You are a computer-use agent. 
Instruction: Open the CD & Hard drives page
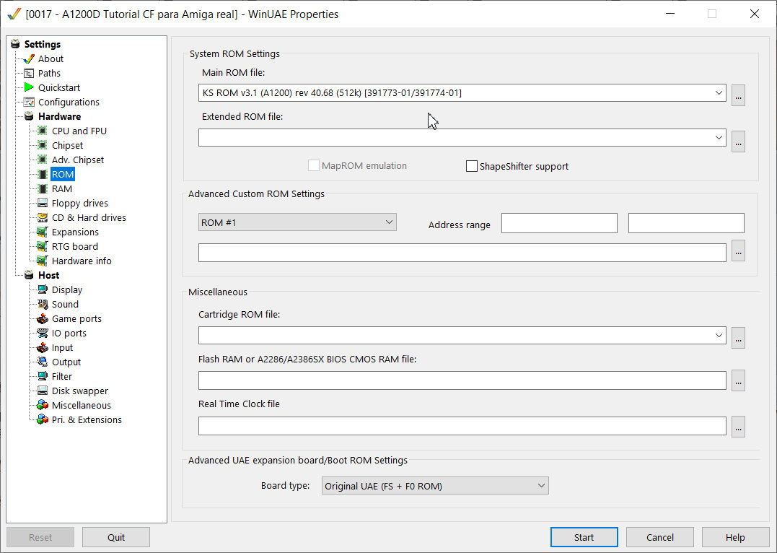tap(89, 217)
